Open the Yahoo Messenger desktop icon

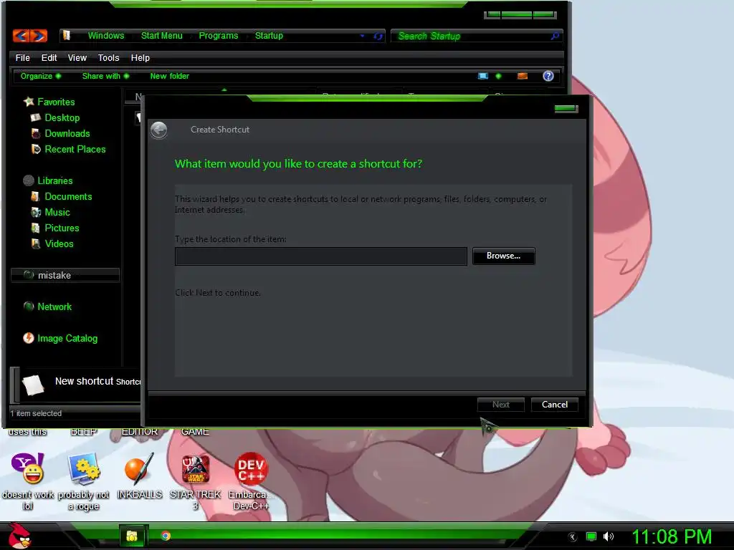tap(28, 468)
